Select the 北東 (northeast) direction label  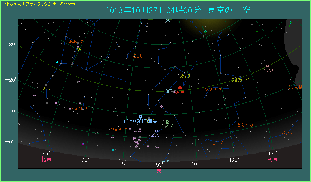click(46, 159)
